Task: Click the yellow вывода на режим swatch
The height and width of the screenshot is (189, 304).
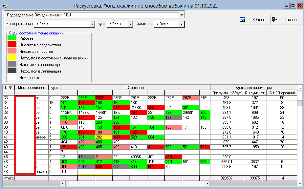Action: pyautogui.click(x=12, y=58)
